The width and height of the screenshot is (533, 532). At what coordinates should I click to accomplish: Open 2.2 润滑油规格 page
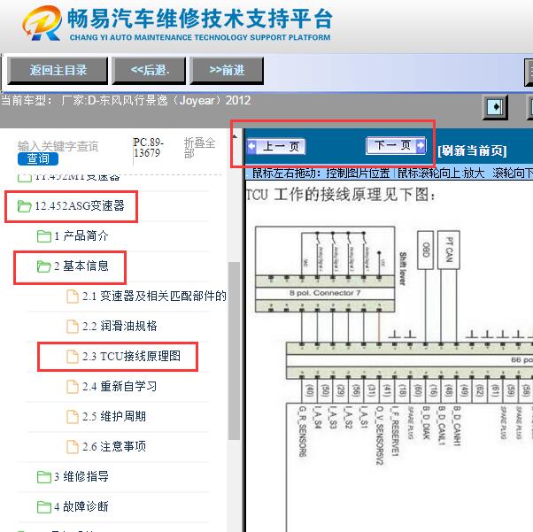click(x=120, y=326)
